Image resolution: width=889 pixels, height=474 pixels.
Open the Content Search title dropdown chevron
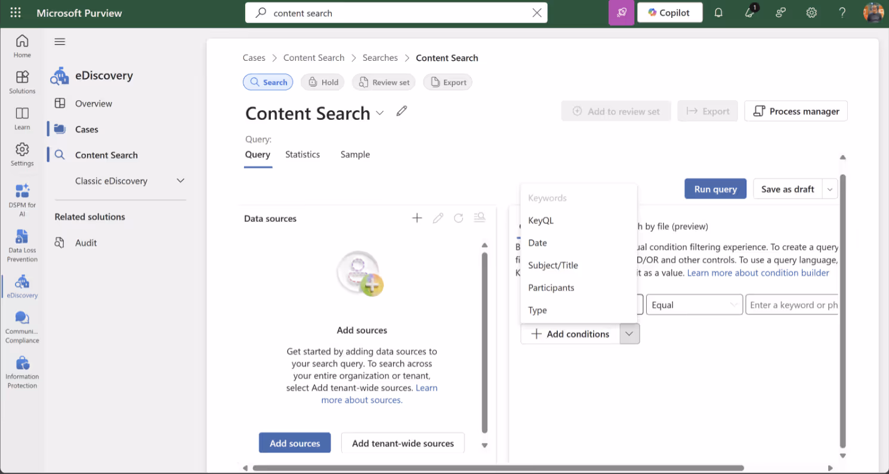pyautogui.click(x=380, y=113)
